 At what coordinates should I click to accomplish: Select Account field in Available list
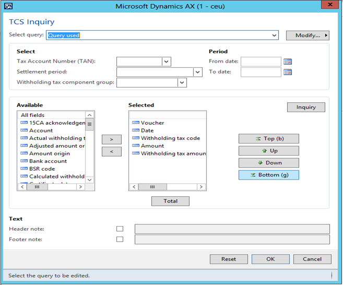pyautogui.click(x=37, y=130)
